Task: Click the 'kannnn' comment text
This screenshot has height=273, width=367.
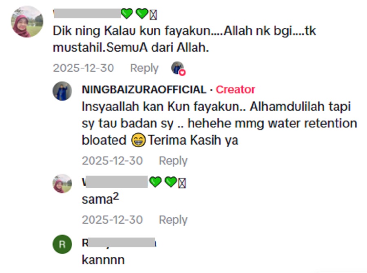Action: click(103, 260)
